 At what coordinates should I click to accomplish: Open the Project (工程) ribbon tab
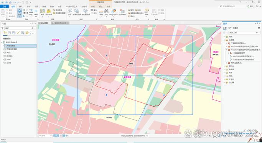[4, 7]
